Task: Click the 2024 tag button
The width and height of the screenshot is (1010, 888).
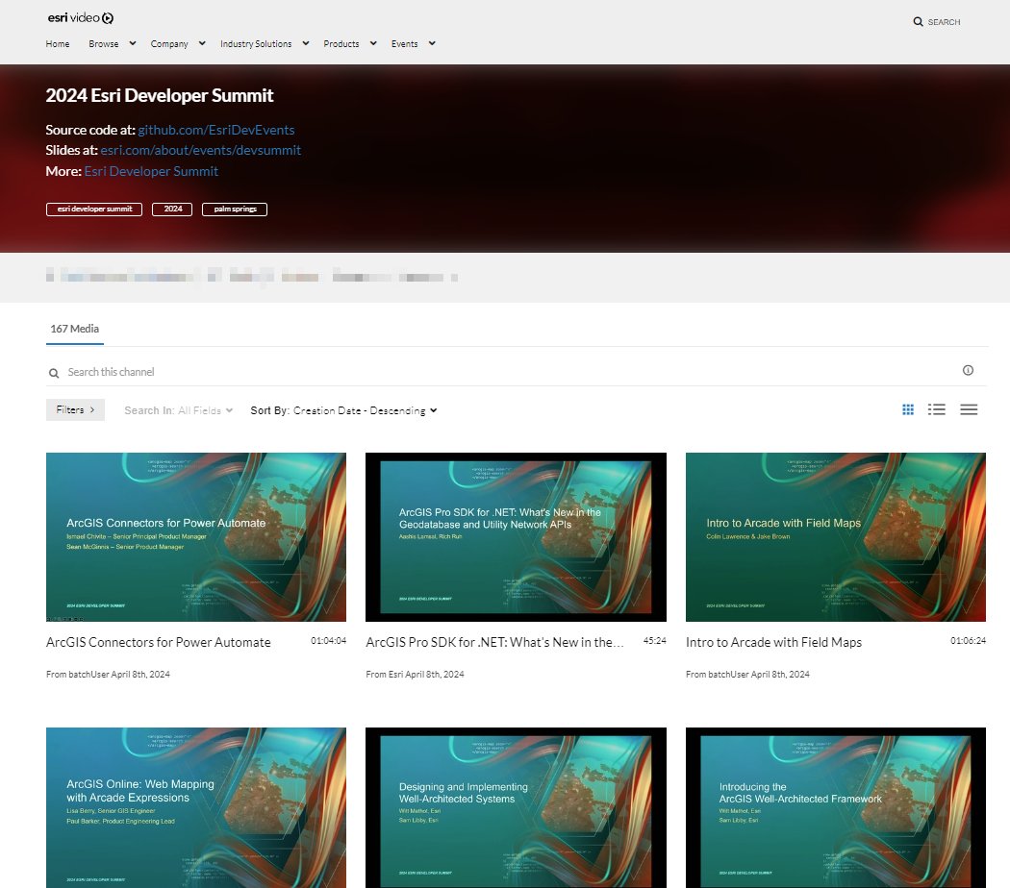Action: click(171, 209)
